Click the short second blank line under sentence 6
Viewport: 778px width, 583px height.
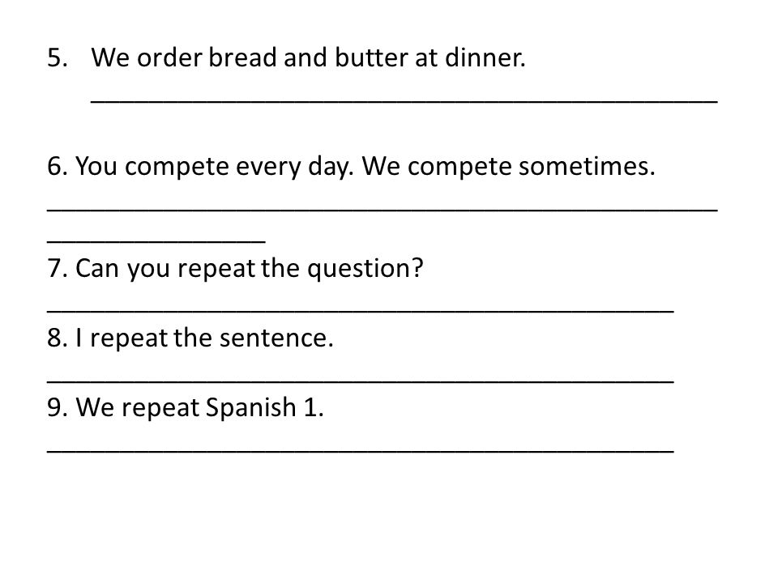pyautogui.click(x=156, y=241)
